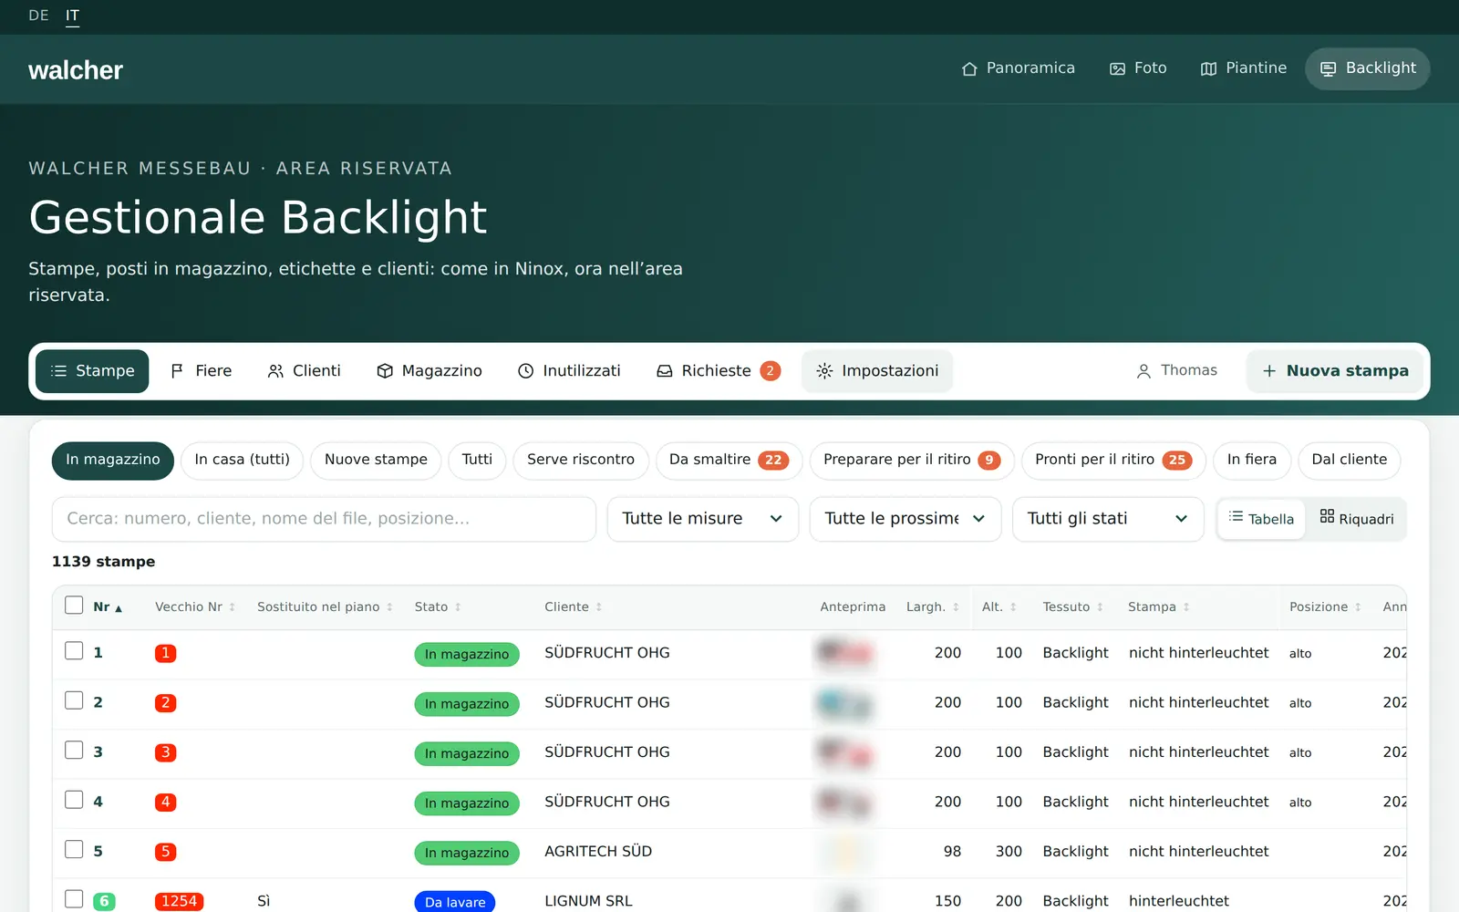Viewport: 1459px width, 912px height.
Task: Check the checkbox for row 2
Action: click(74, 700)
